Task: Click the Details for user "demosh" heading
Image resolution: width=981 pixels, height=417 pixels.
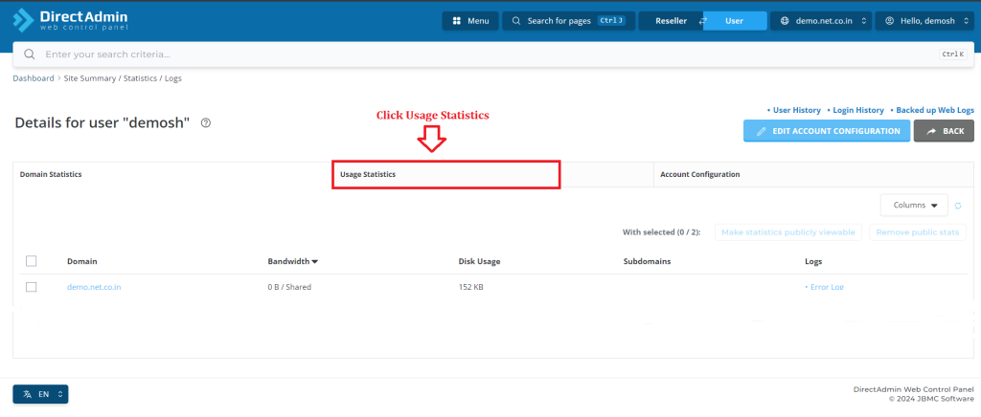Action: (102, 123)
